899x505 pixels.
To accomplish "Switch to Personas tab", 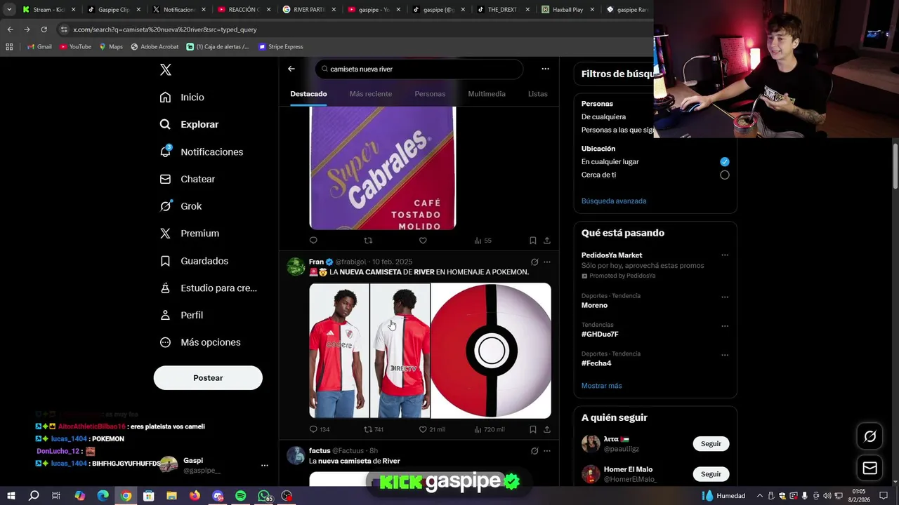I will click(x=430, y=94).
